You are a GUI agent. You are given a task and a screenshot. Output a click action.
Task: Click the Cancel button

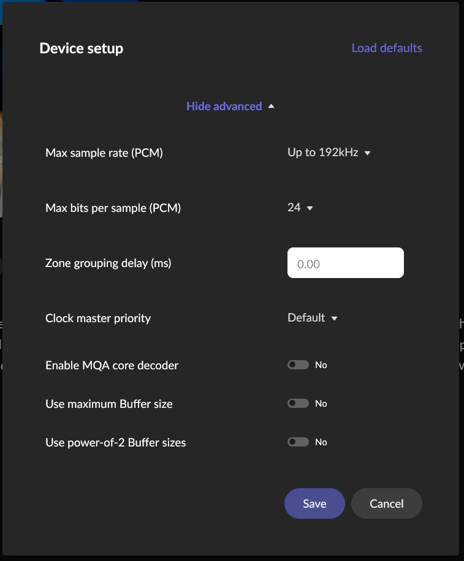386,504
